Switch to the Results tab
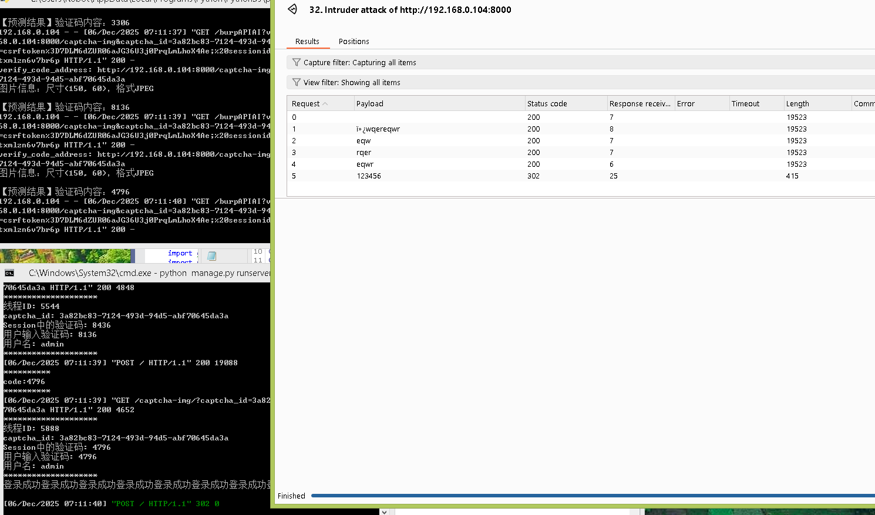875x515 pixels. pyautogui.click(x=307, y=42)
